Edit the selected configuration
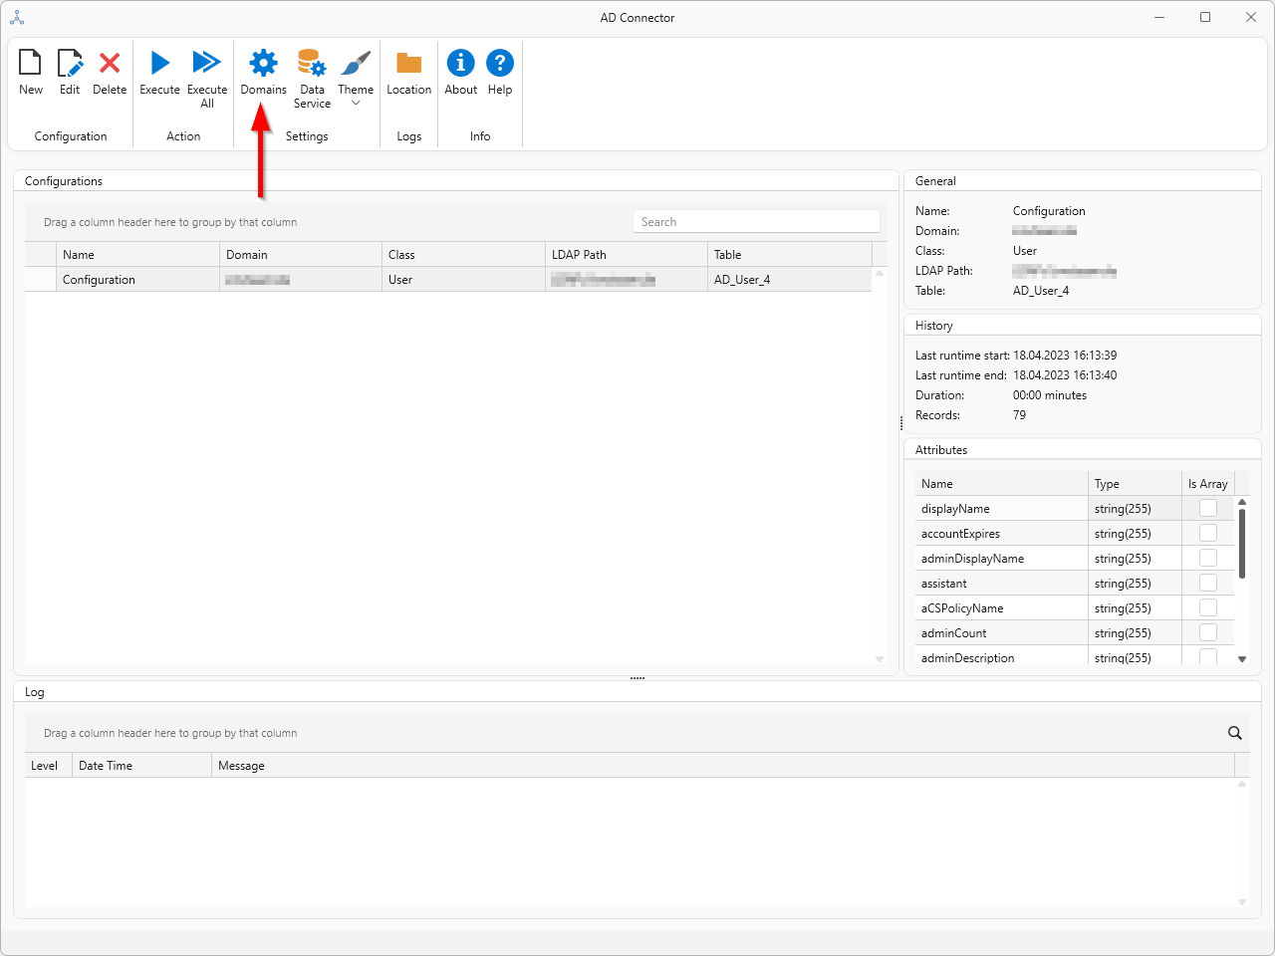The image size is (1275, 956). point(70,73)
